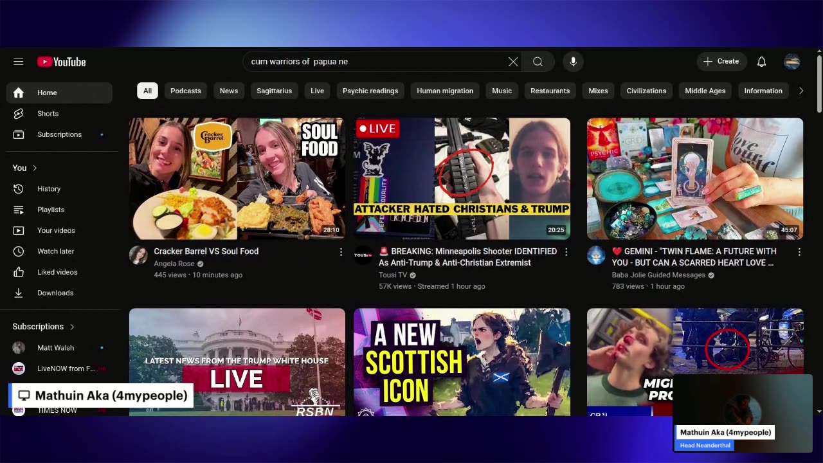Go to Home in sidebar
823x463 pixels.
(60, 93)
